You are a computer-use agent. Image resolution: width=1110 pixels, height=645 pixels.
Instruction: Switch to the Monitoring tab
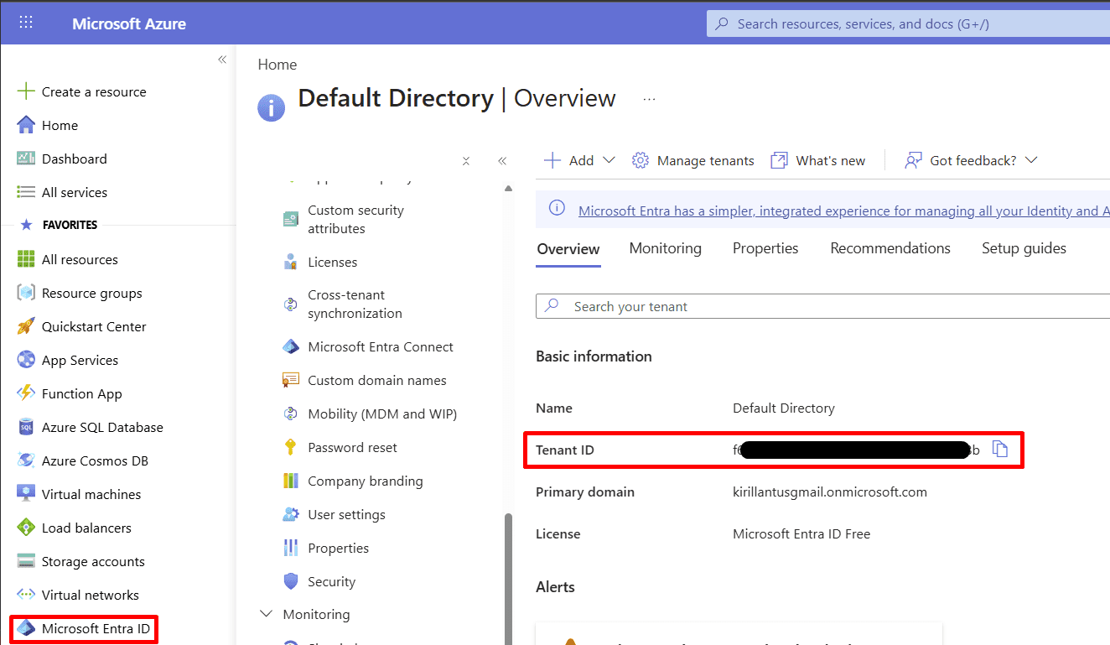pos(665,248)
